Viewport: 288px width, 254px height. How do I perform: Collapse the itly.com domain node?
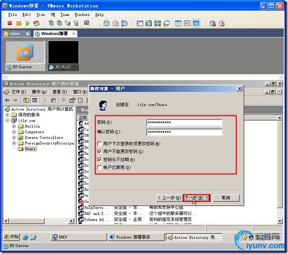pos(7,120)
